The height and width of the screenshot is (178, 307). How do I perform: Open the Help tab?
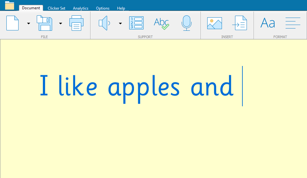coord(121,8)
